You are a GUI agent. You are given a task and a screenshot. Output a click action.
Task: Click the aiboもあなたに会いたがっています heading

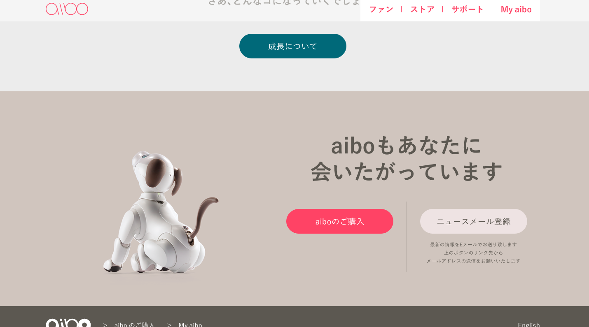click(x=407, y=158)
